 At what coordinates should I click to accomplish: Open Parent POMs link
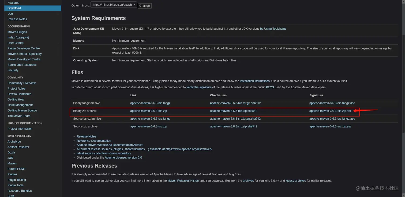16,169
